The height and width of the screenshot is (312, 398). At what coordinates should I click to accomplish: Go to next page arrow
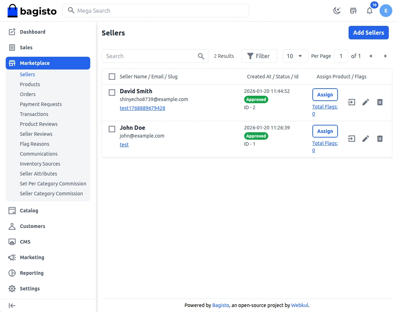pyautogui.click(x=385, y=56)
